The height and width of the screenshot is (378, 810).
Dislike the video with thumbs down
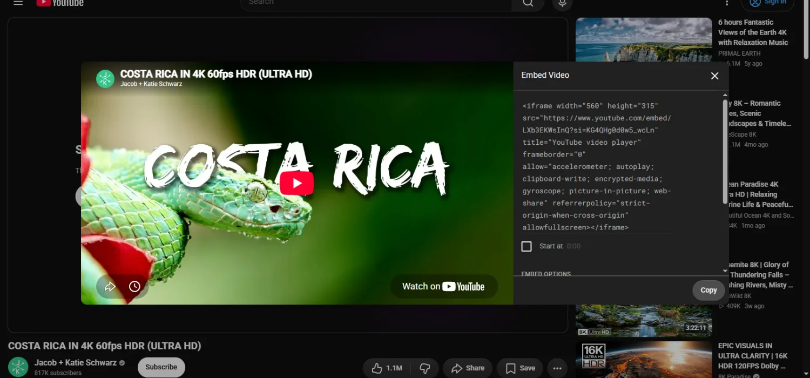425,368
